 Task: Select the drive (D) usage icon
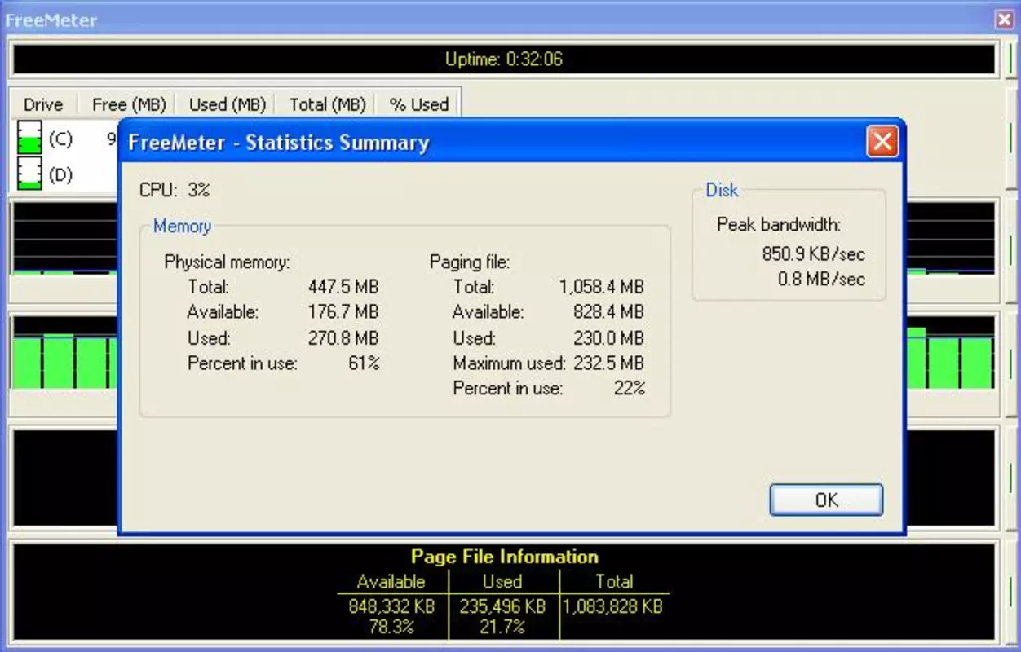(x=29, y=174)
